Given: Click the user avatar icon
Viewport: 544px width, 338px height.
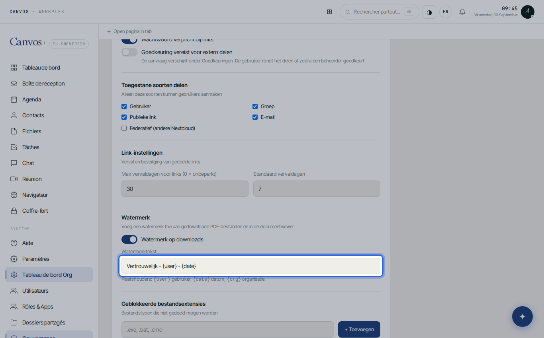Looking at the screenshot, I should pos(527,12).
